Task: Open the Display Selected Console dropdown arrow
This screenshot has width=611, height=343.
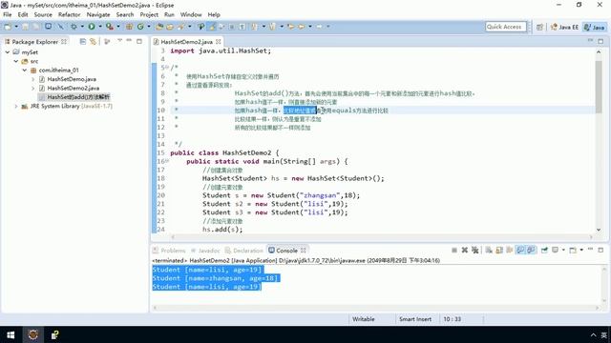Action: [x=563, y=250]
